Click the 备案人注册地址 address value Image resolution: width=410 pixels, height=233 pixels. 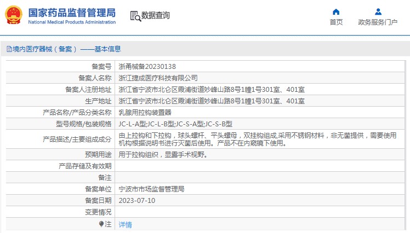(212, 90)
